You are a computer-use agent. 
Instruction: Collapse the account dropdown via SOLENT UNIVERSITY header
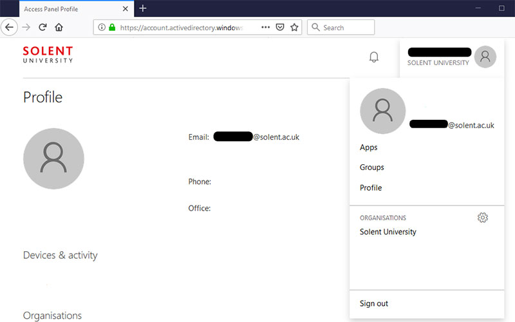[438, 62]
